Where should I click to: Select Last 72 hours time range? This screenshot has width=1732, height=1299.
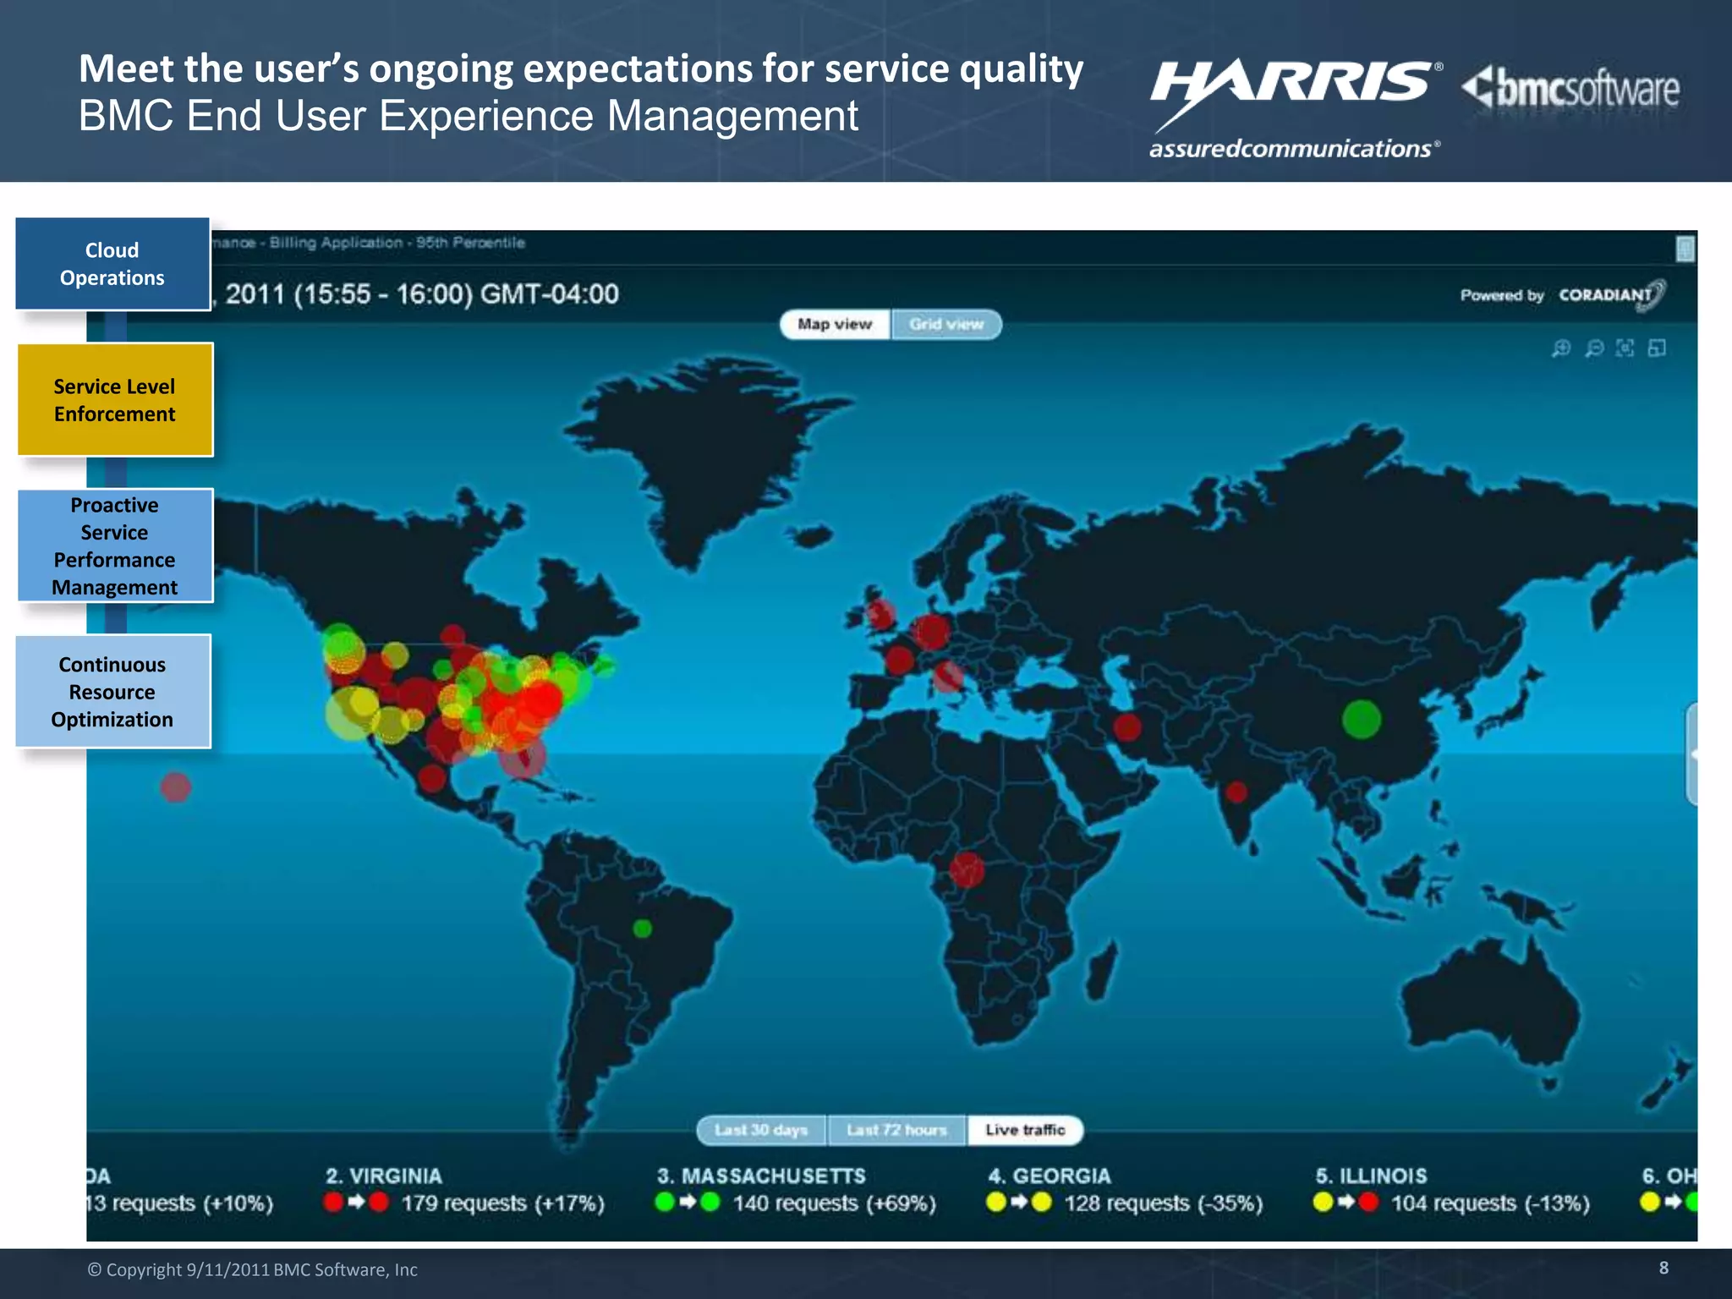pos(896,1130)
